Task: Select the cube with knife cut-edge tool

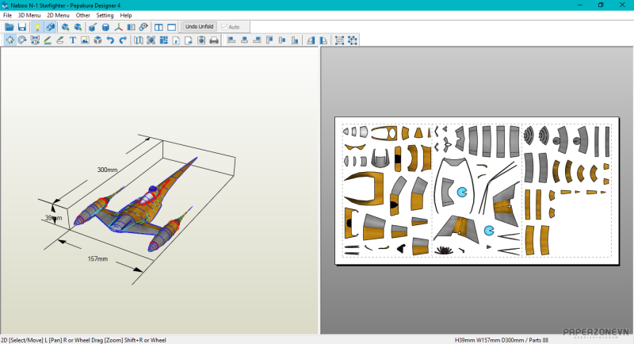Action: point(93,27)
